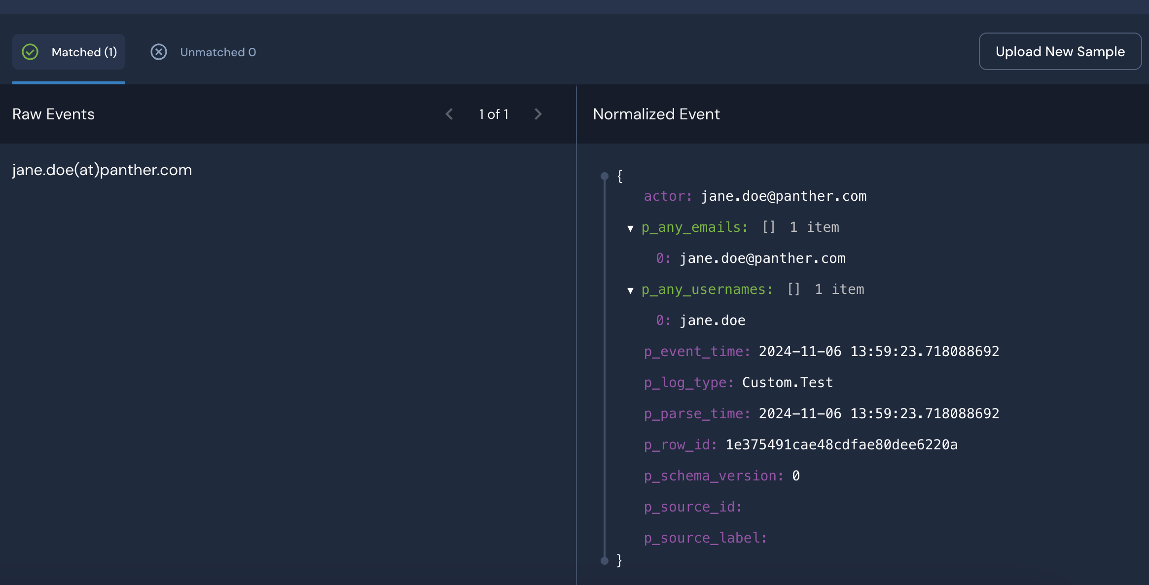Viewport: 1149px width, 585px height.
Task: Switch to the Unmatched 0 tab
Action: click(x=217, y=52)
